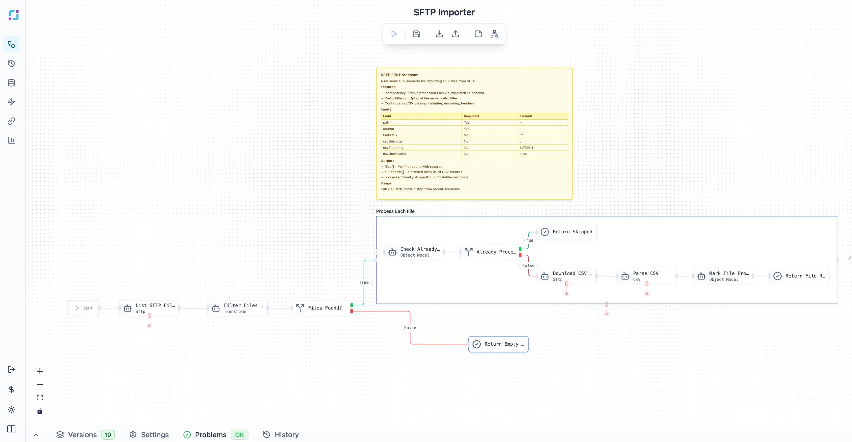Run the SFTP Importer scenario
Viewport: 852px width, 442px height.
pyautogui.click(x=394, y=34)
